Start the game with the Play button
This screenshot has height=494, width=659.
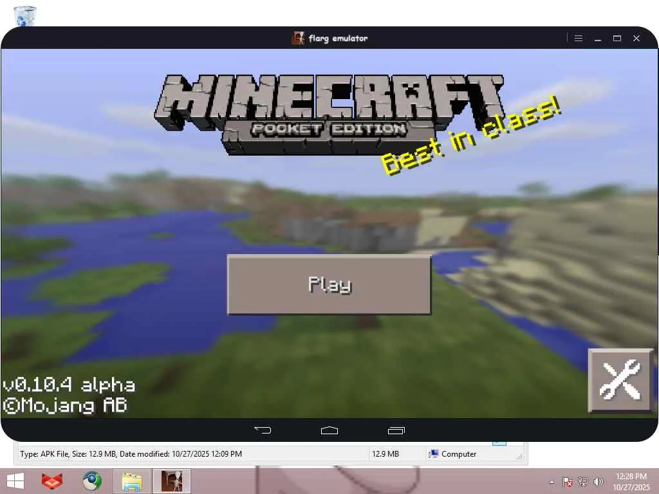click(x=329, y=284)
